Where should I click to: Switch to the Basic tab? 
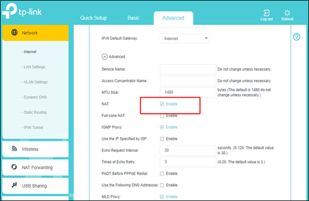(133, 18)
